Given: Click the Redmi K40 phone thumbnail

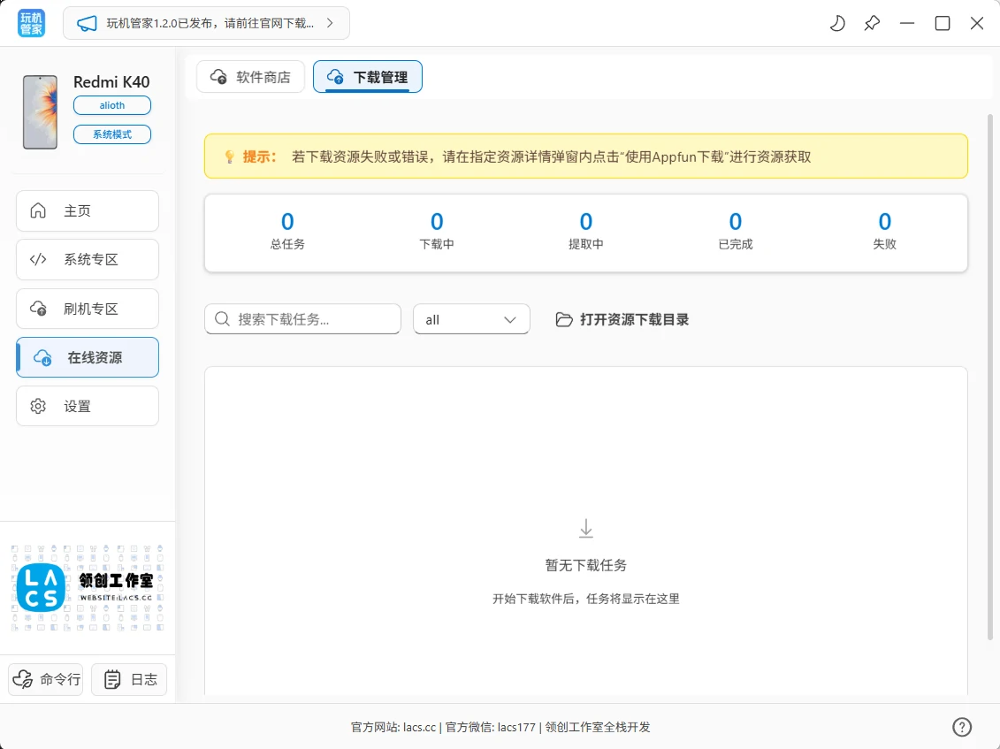Looking at the screenshot, I should point(40,112).
